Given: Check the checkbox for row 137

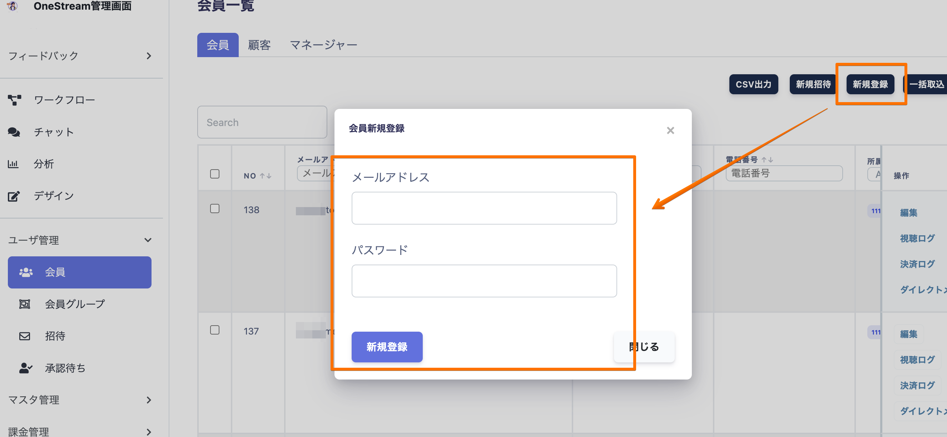Looking at the screenshot, I should [215, 330].
